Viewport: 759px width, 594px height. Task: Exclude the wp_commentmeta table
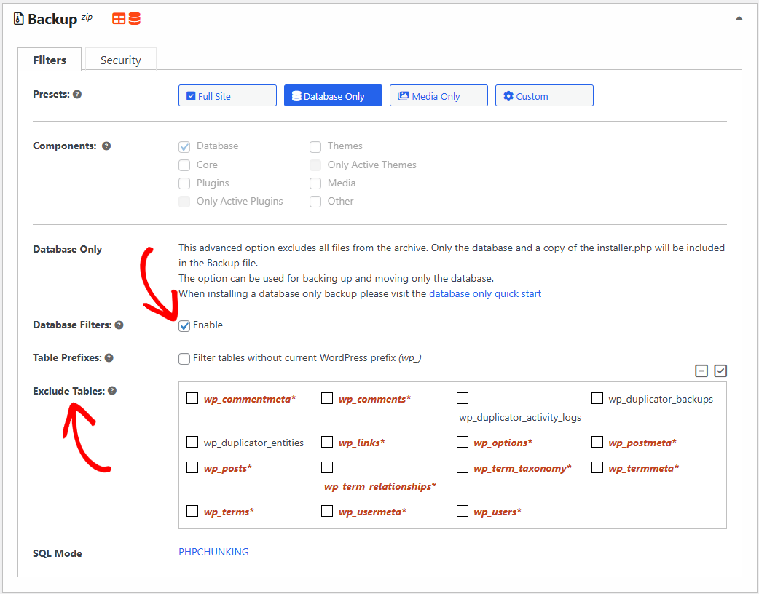tap(192, 398)
